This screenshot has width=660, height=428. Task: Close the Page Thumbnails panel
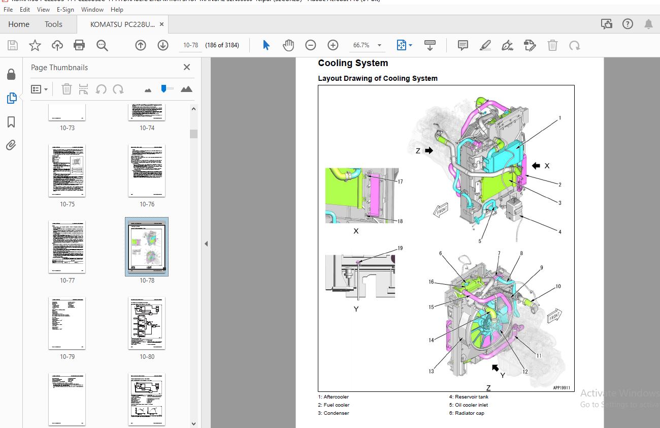click(187, 67)
